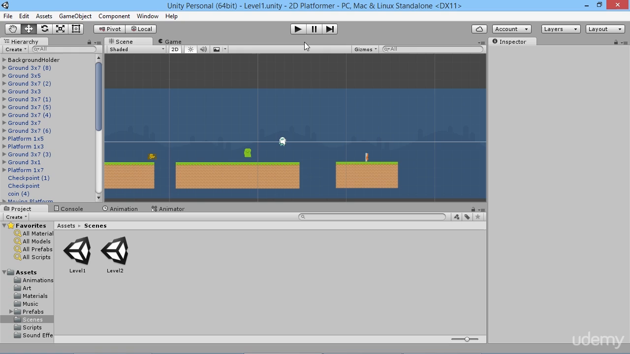
Task: Select All Prefabs favorite
Action: click(x=33, y=249)
